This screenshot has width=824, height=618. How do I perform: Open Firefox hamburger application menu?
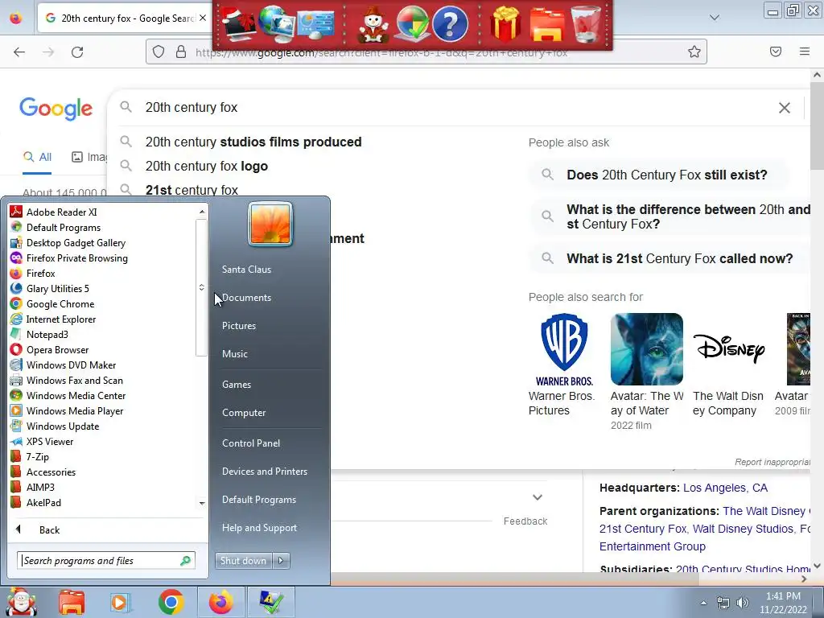point(805,51)
